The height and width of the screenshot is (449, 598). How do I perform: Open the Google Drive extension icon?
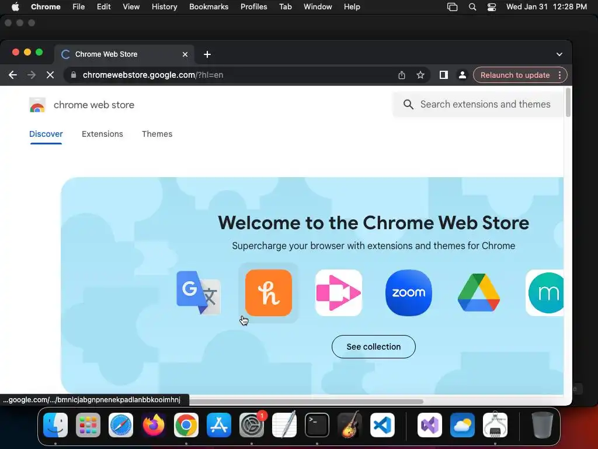[479, 293]
